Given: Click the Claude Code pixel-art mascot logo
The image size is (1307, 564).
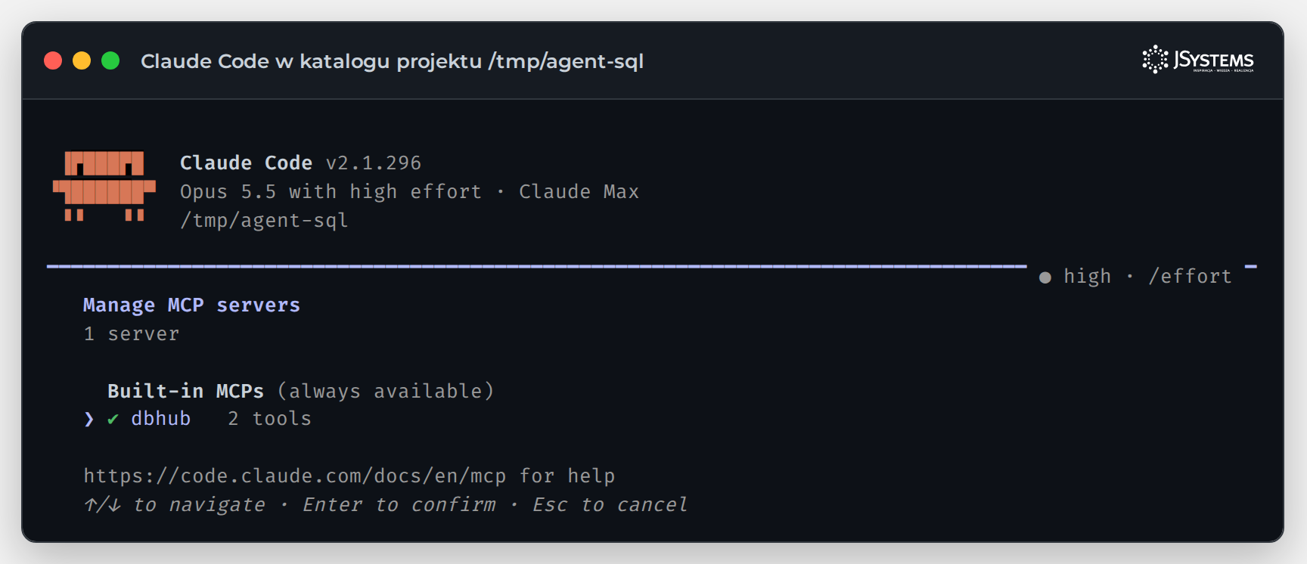Looking at the screenshot, I should (x=104, y=186).
